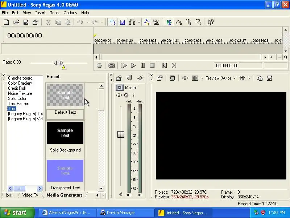Click the Master bus volume fader

click(121, 134)
